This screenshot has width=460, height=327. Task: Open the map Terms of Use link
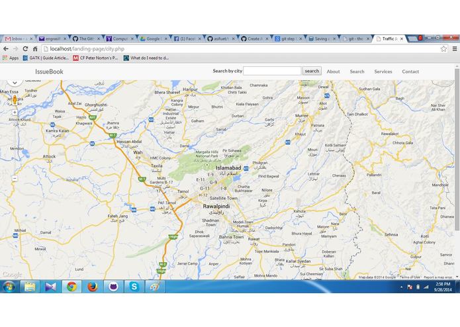(x=410, y=277)
